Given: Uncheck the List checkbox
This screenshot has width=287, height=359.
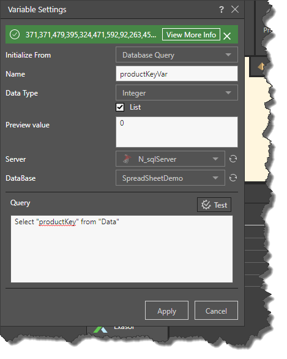Looking at the screenshot, I should 120,107.
